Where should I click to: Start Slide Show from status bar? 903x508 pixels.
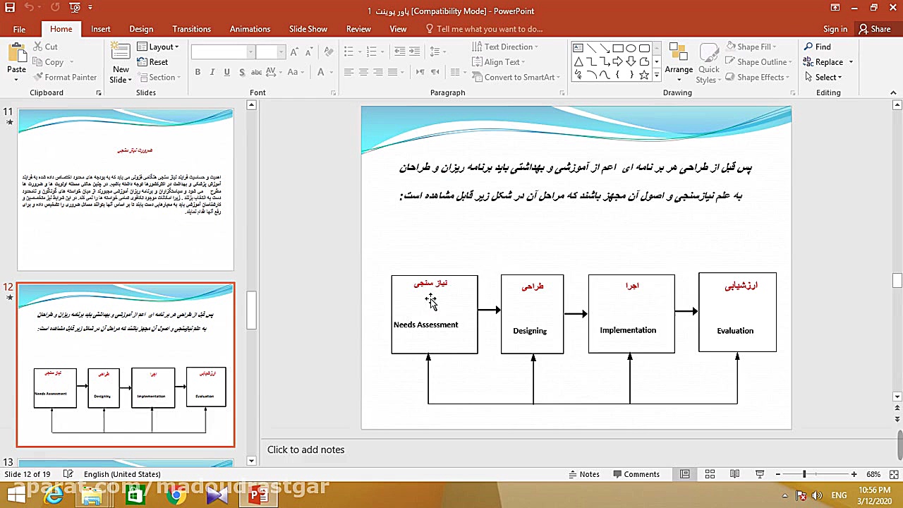click(x=760, y=474)
